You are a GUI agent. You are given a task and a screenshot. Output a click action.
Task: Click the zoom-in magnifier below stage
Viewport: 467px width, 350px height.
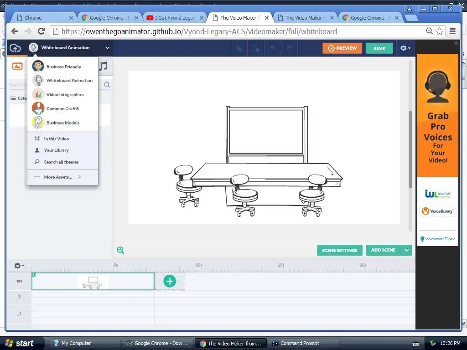[x=120, y=250]
